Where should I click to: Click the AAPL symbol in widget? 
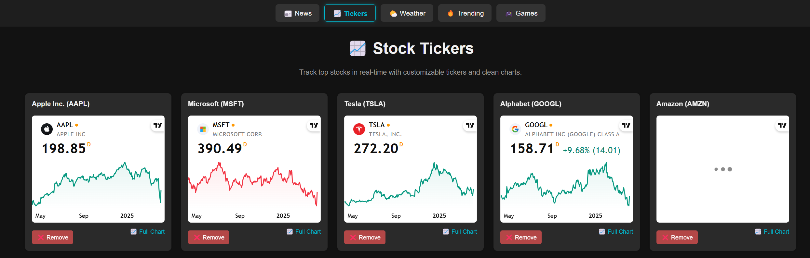pyautogui.click(x=65, y=125)
